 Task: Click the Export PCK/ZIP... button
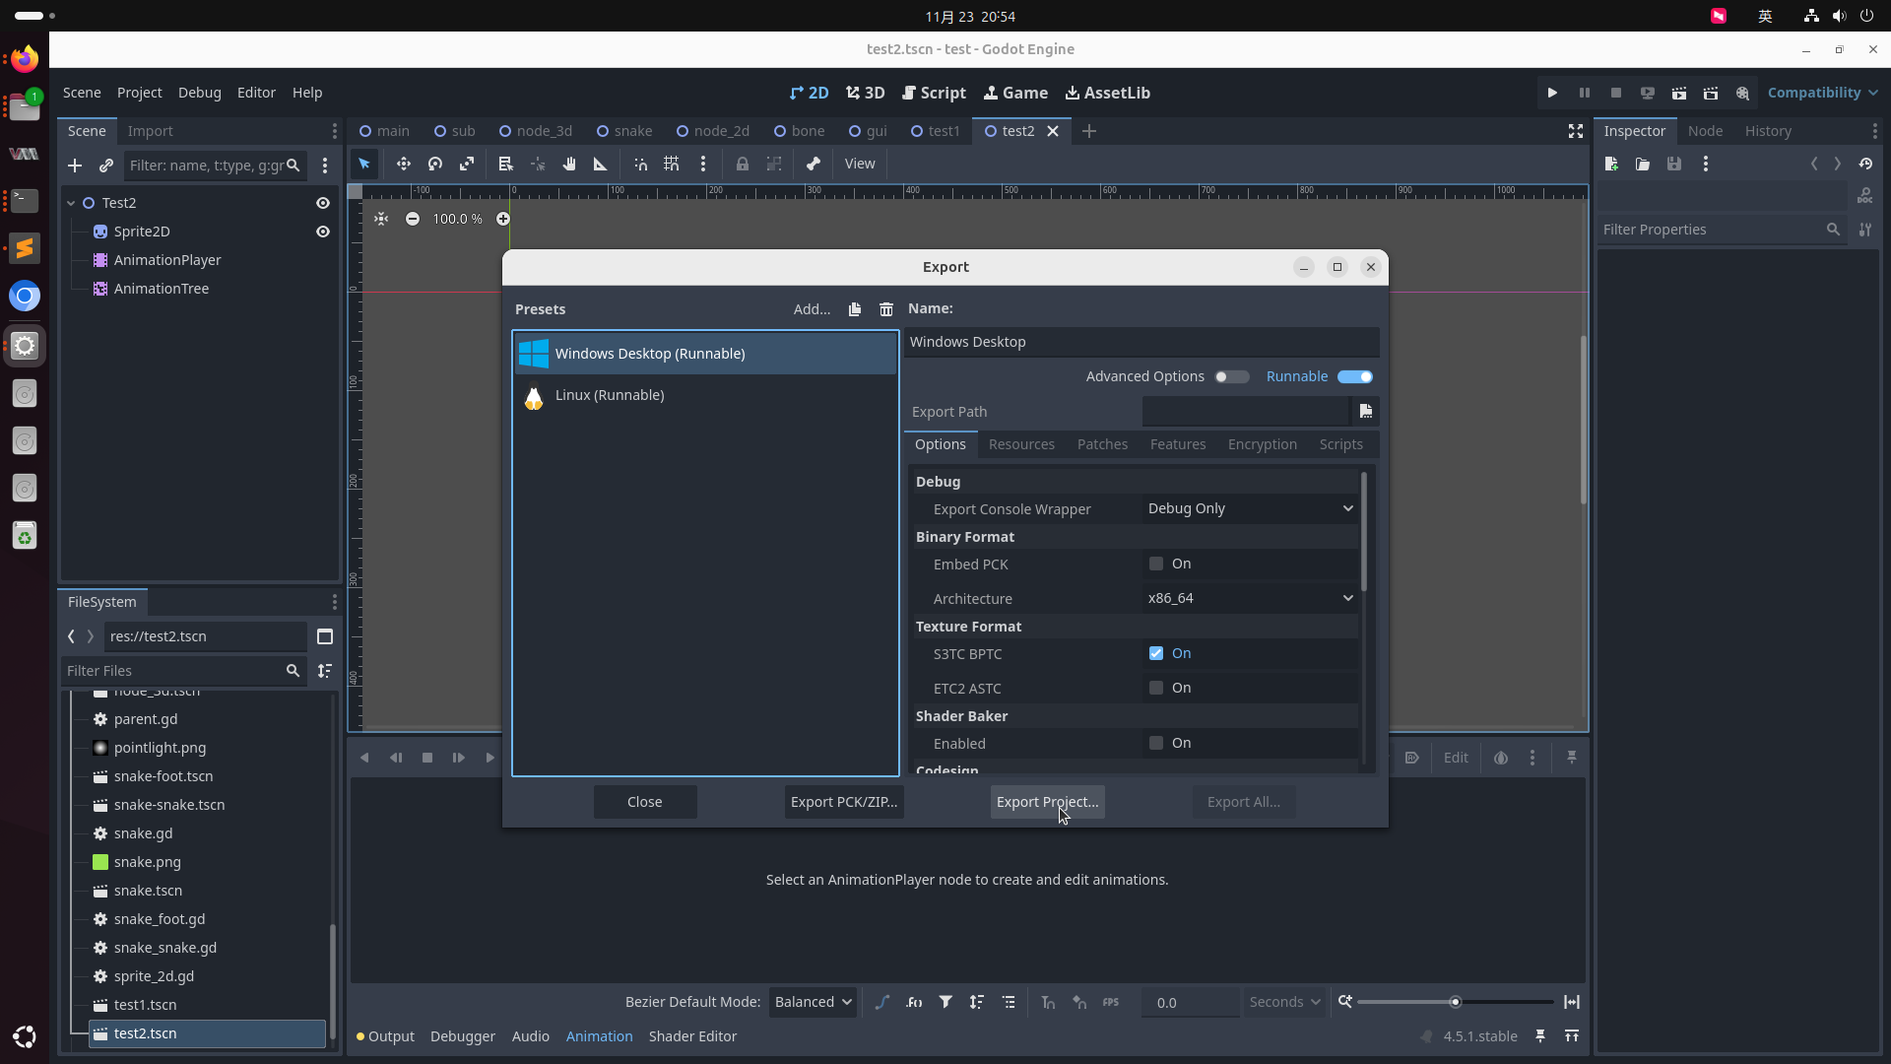[844, 802]
